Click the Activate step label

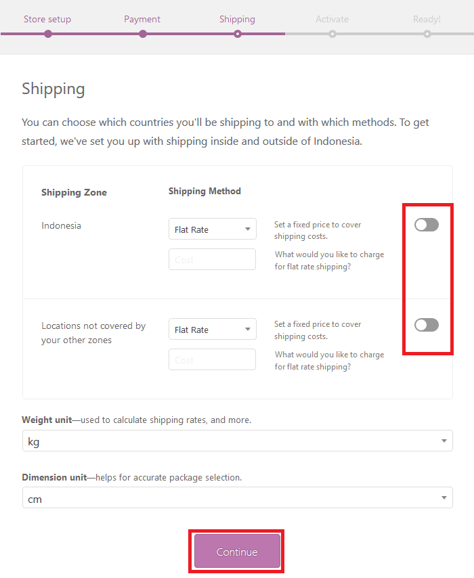[x=332, y=19]
